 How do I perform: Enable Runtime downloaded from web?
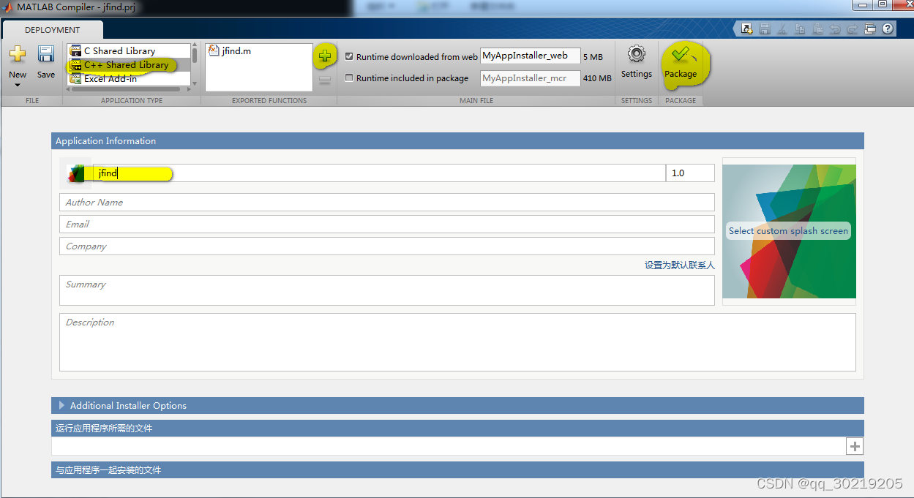pos(349,56)
